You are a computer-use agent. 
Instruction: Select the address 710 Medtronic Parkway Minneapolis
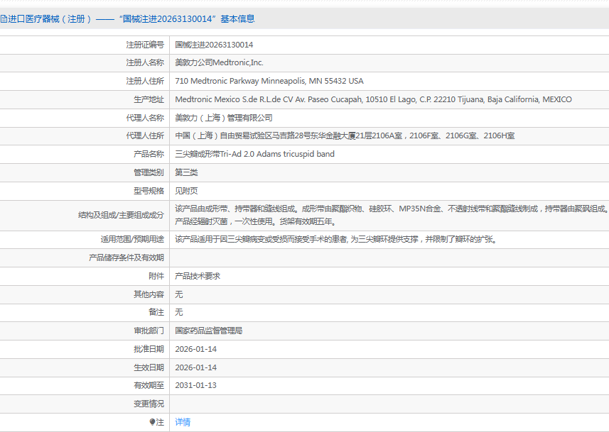[269, 81]
